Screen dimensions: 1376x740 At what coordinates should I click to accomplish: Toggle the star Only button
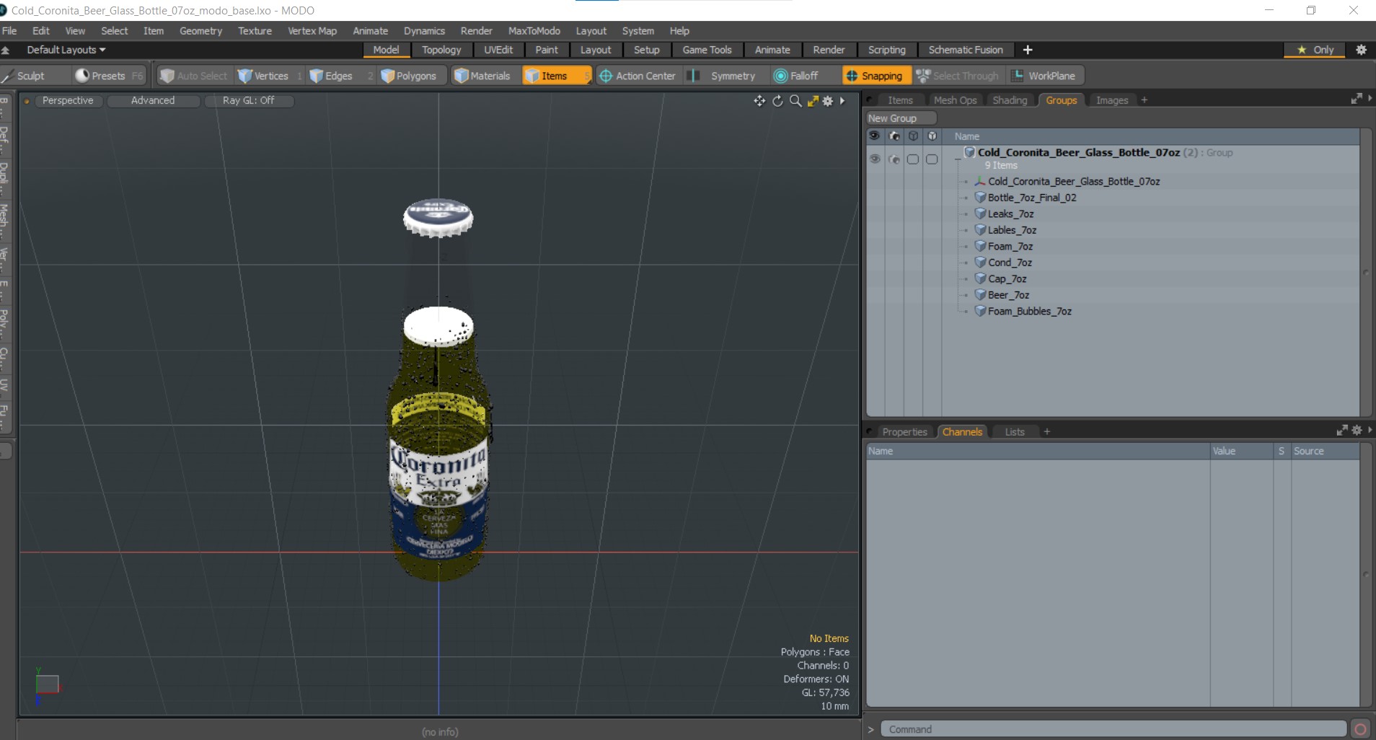[x=1315, y=50]
